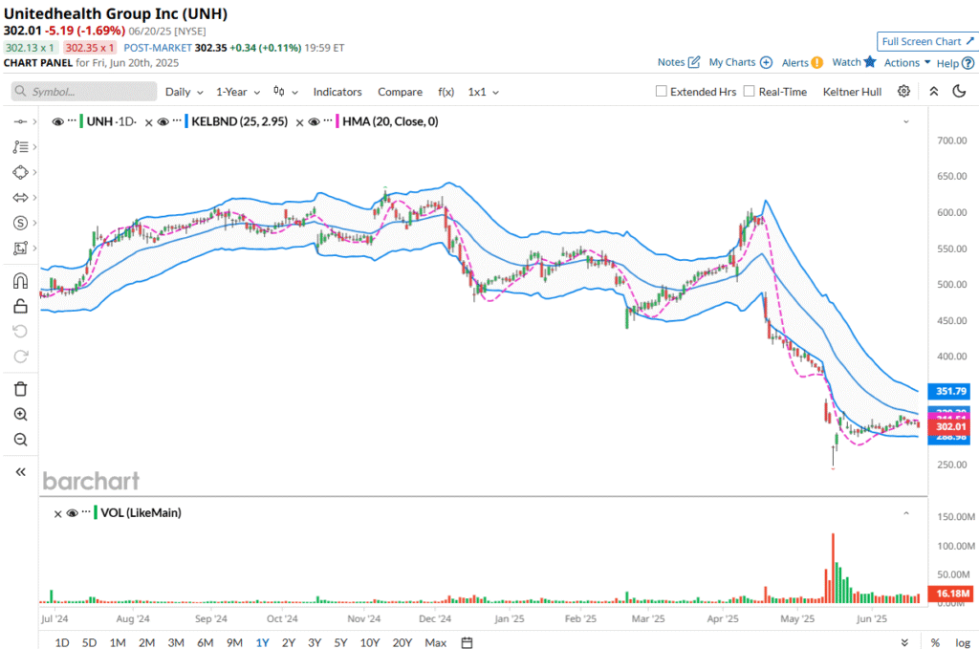This screenshot has height=649, width=979.
Task: Zoom out using the magnifier minus icon
Action: [20, 440]
